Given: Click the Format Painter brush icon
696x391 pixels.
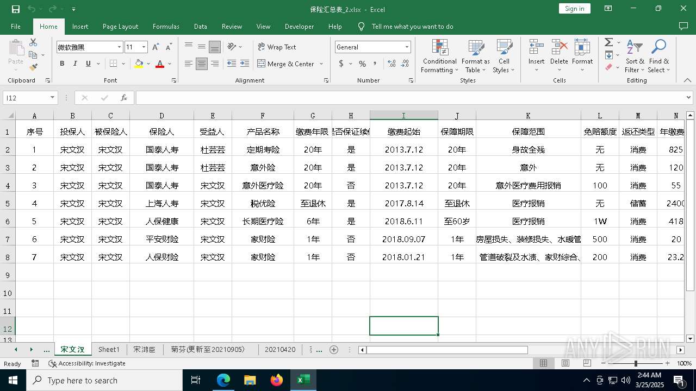Looking at the screenshot, I should click(33, 67).
